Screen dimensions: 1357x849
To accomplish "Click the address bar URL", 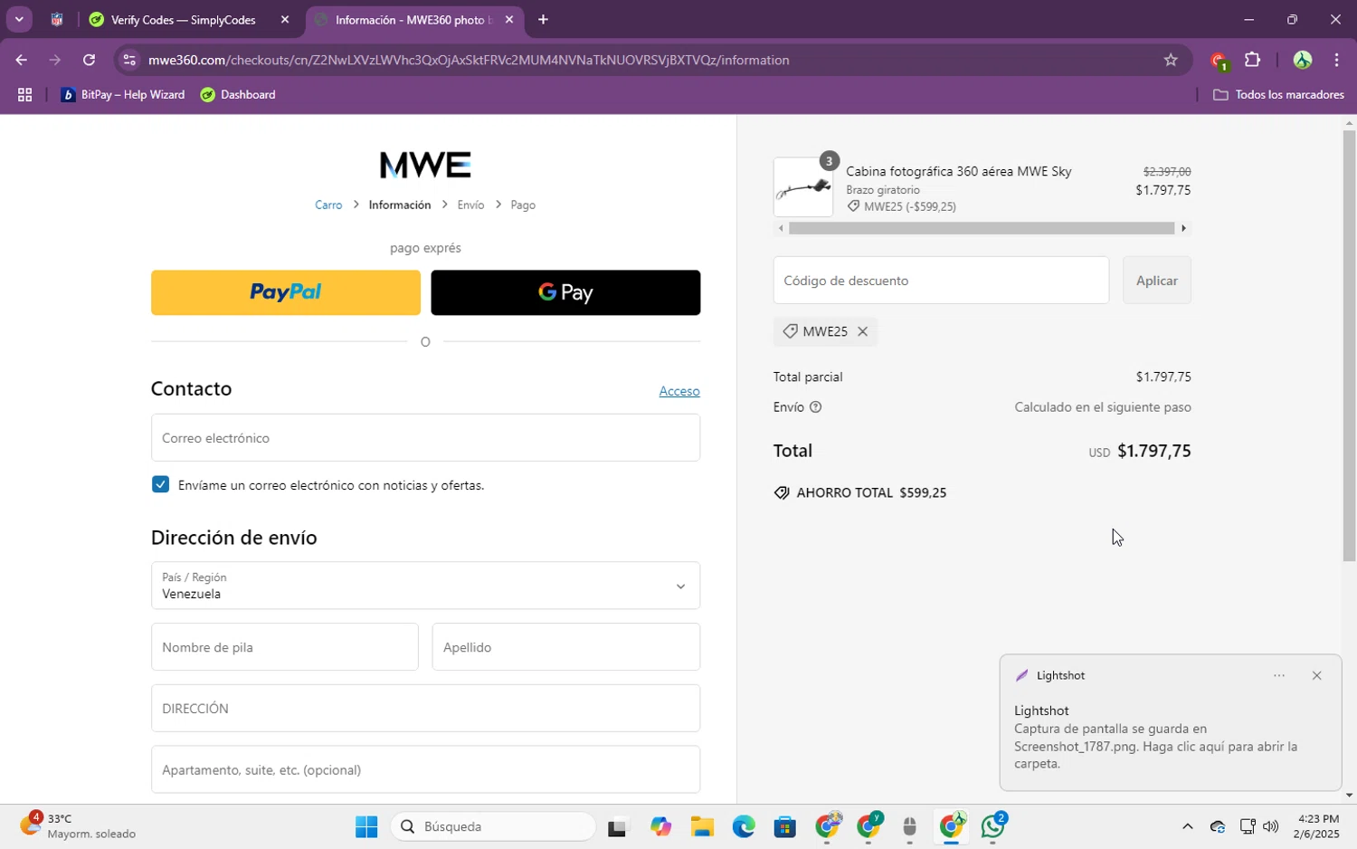I will (x=469, y=61).
